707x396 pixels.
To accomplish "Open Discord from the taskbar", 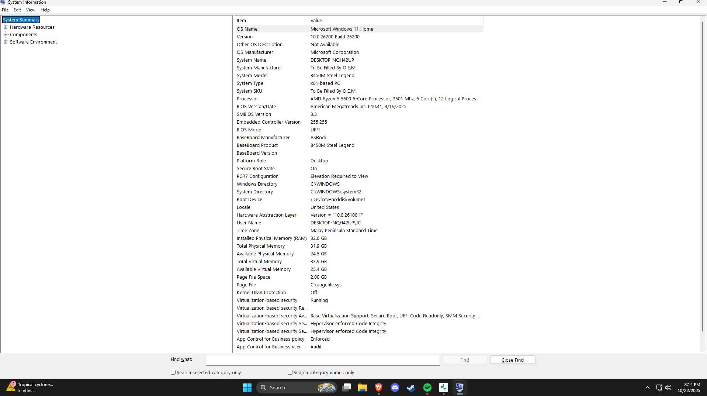I will click(x=395, y=388).
